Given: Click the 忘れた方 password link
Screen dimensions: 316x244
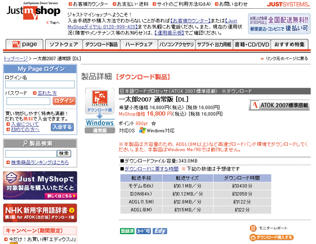Looking at the screenshot, I should pyautogui.click(x=47, y=93).
